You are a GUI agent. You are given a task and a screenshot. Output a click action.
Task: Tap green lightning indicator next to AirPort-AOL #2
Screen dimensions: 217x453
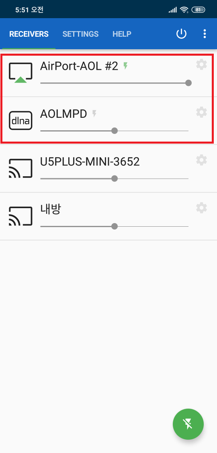click(x=125, y=66)
